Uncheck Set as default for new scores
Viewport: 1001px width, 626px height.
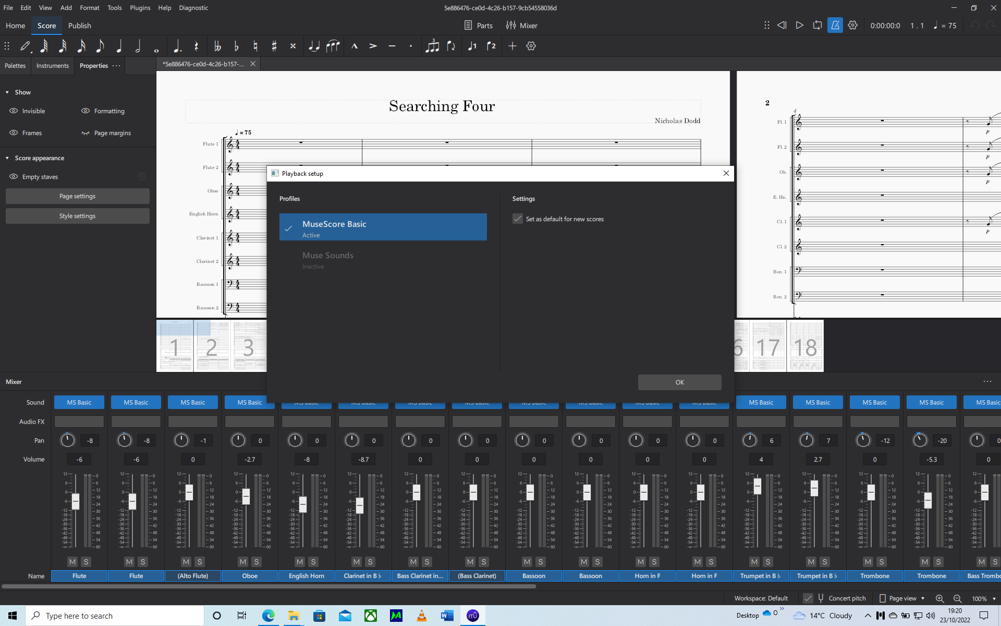(x=517, y=219)
